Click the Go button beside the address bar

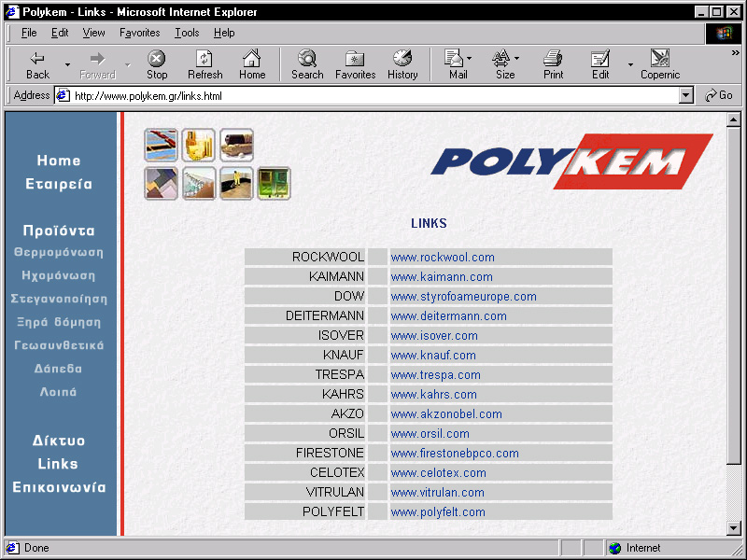point(719,95)
